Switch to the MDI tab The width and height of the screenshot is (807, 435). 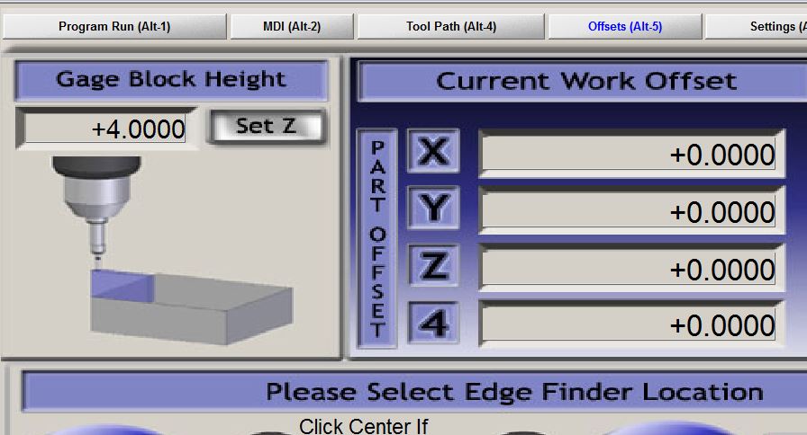tap(291, 26)
